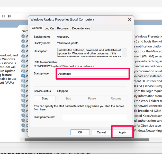This screenshot has width=162, height=154.
Task: Switch to the Log On tab
Action: pos(49,28)
